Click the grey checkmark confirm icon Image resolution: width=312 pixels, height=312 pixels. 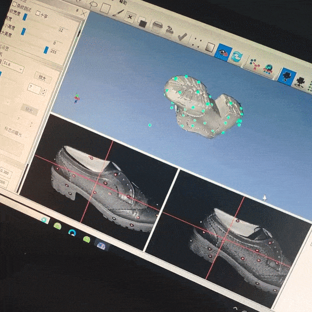tap(182, 36)
